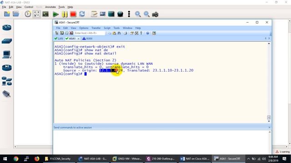
Task: Open SecureCRT Window menu
Action: click(x=127, y=28)
